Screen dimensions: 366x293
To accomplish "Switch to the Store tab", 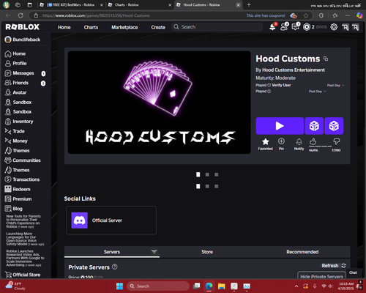I will pos(207,252).
